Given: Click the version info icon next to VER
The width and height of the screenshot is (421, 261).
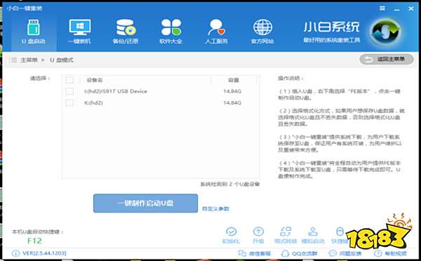Looking at the screenshot, I should click(15, 253).
